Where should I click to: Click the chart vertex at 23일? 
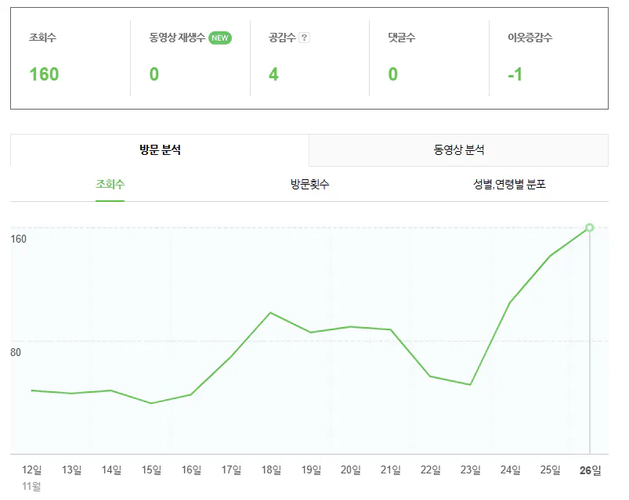(470, 385)
